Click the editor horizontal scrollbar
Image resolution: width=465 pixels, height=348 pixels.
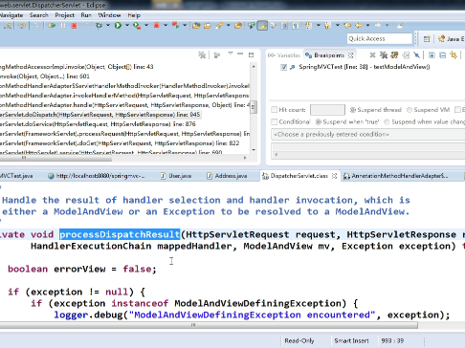(x=209, y=325)
